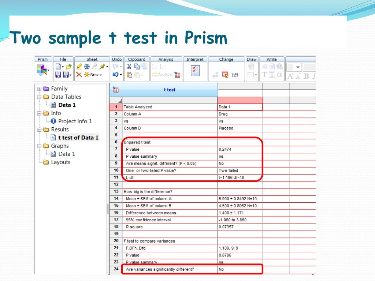The height and width of the screenshot is (281, 375).
Task: Click the P value cell 0.2474
Action: (240, 149)
